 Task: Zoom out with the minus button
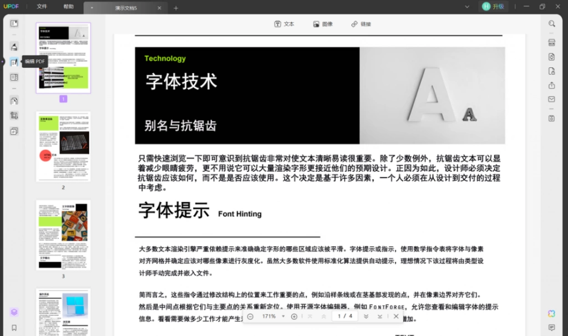250,317
